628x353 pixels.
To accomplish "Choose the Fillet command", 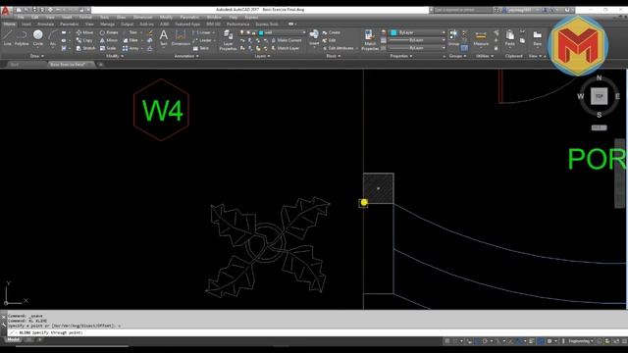I will 131,40.
